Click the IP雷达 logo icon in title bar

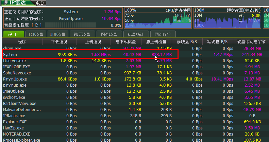tap(5, 3)
